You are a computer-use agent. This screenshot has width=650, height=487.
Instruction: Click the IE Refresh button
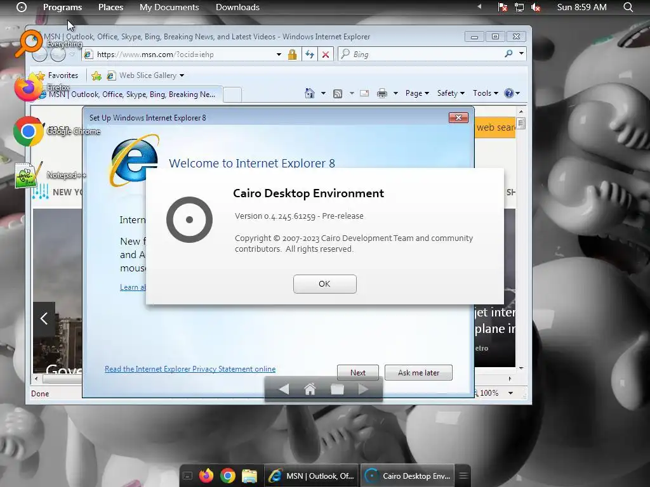click(310, 55)
